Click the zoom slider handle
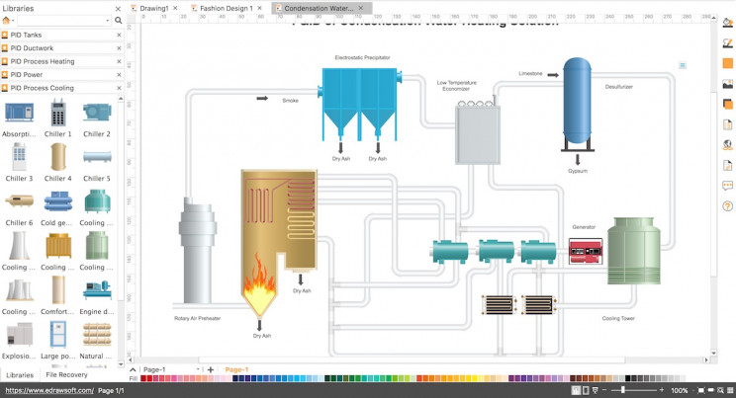The width and height of the screenshot is (736, 398). (623, 390)
